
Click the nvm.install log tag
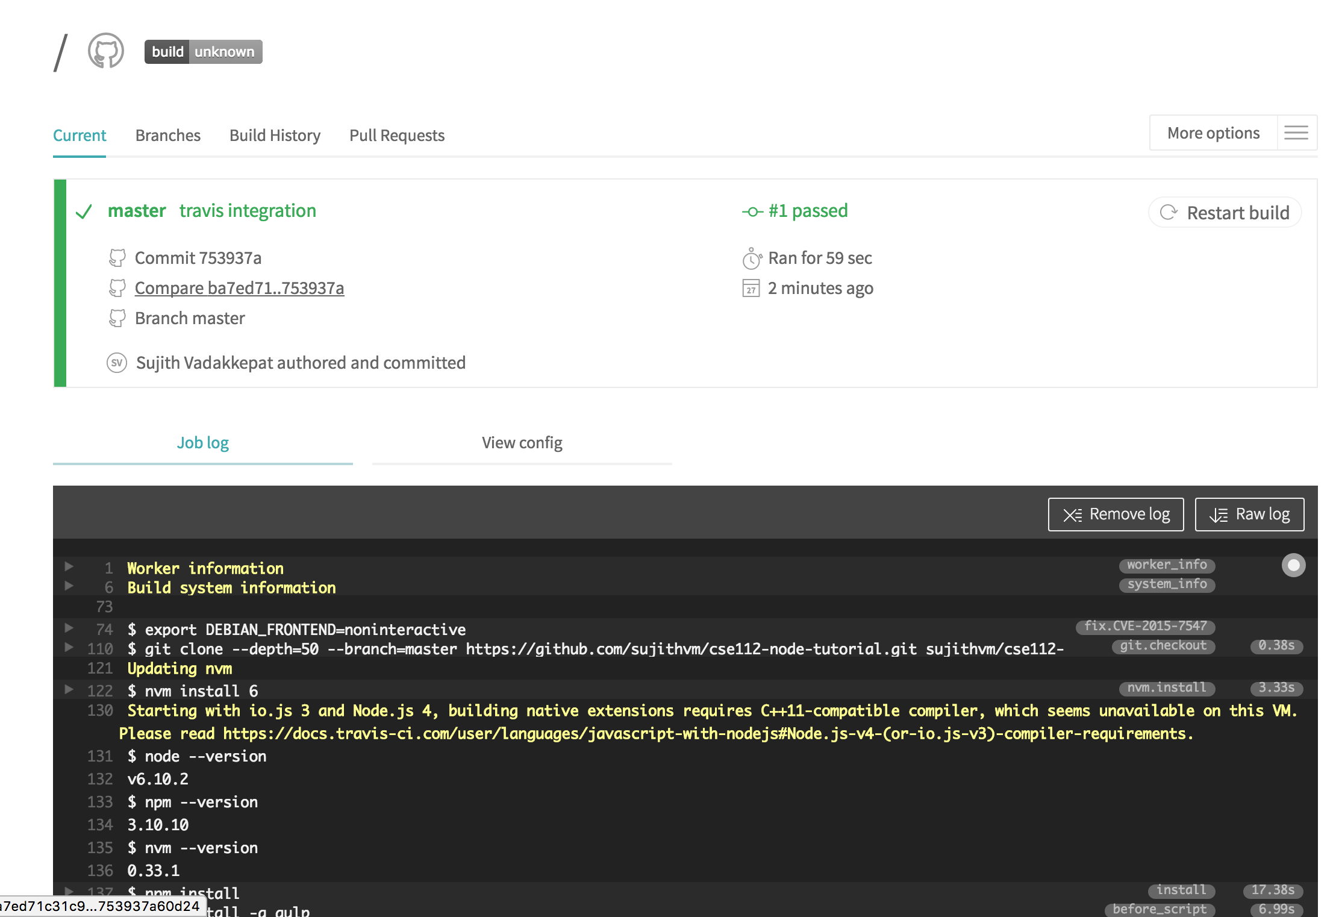[x=1167, y=688]
